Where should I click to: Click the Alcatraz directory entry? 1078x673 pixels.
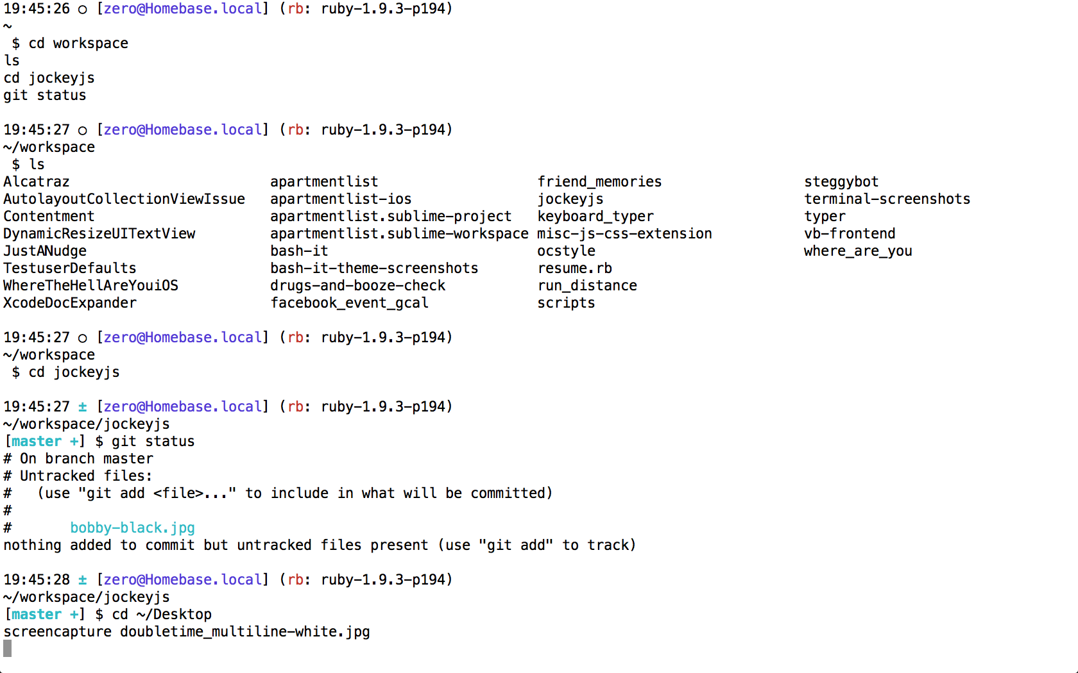(37, 181)
